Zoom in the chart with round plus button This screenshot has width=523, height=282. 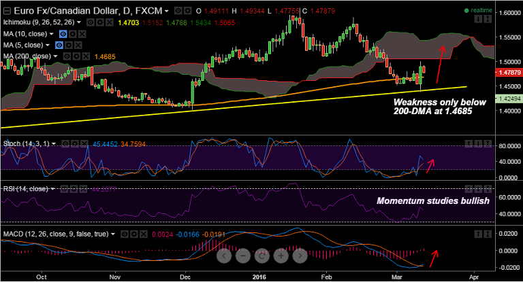281,255
